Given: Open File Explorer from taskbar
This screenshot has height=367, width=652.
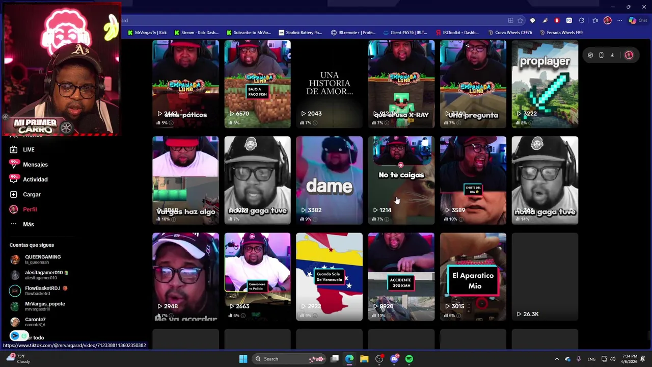Looking at the screenshot, I should 364,359.
